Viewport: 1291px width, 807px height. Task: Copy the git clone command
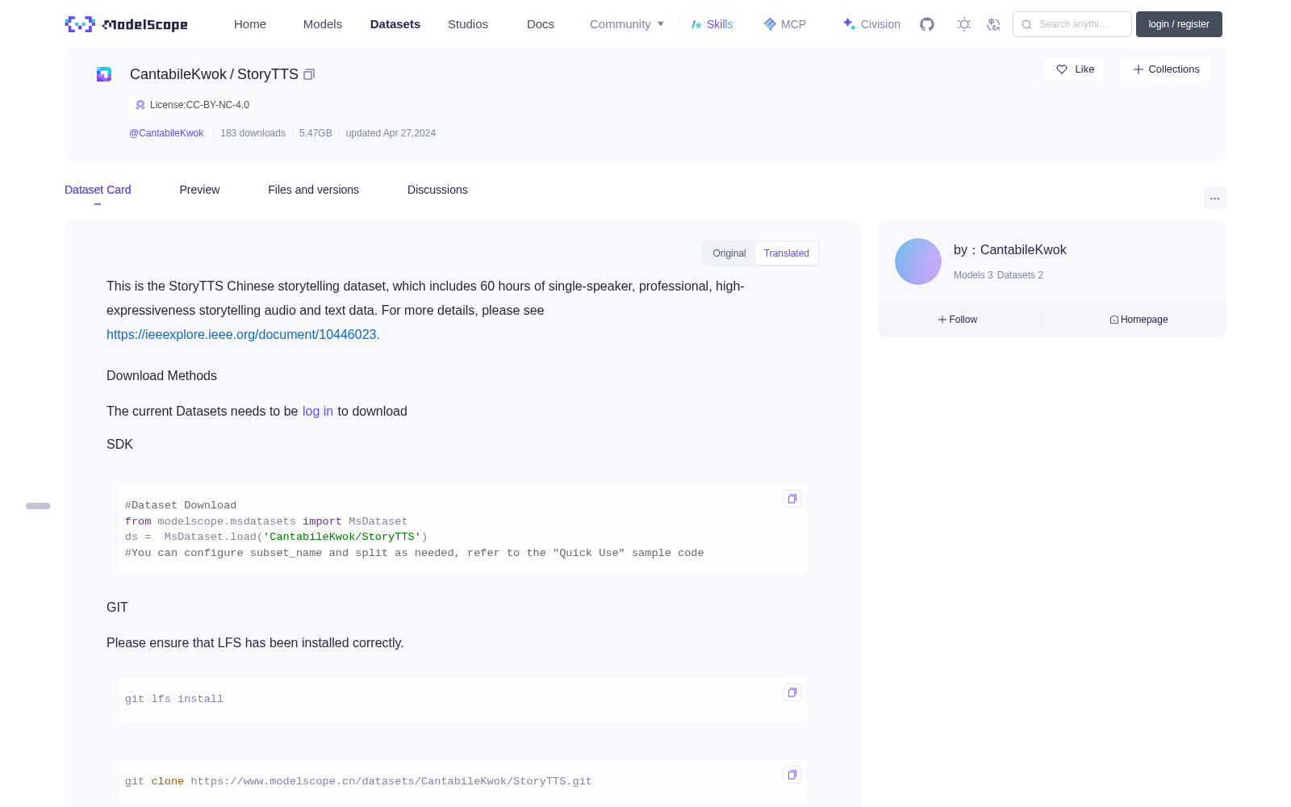[792, 775]
